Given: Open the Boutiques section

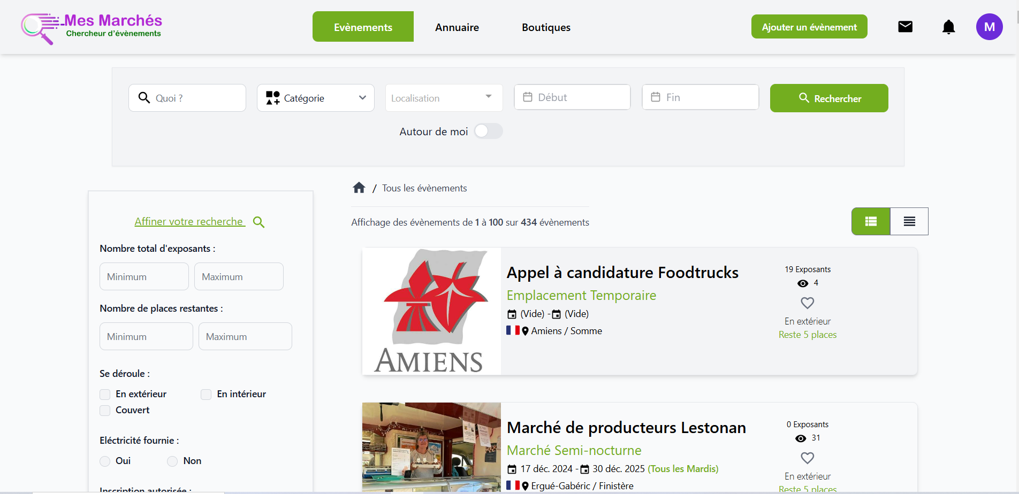Looking at the screenshot, I should click(x=546, y=27).
